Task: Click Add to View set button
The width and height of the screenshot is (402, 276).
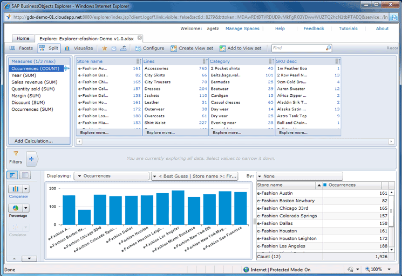Action: [241, 48]
